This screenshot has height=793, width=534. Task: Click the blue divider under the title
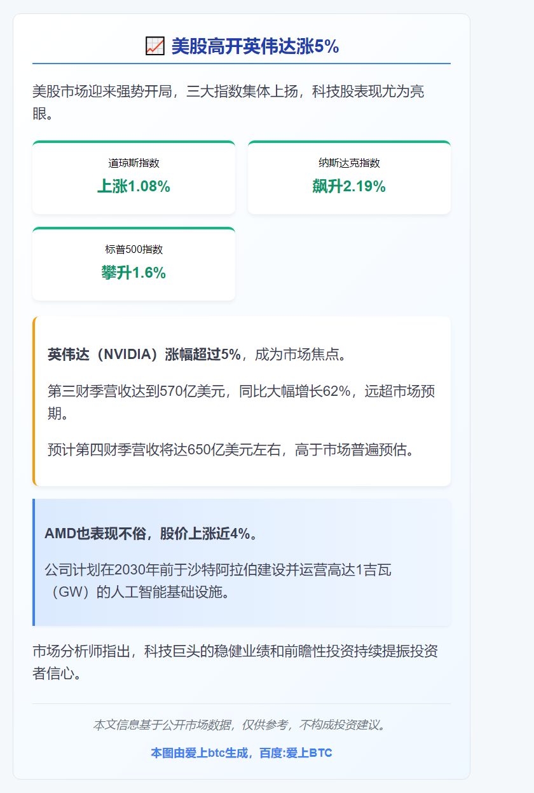(242, 63)
